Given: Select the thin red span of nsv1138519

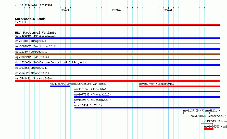Looking at the screenshot, I should click(x=207, y=124).
